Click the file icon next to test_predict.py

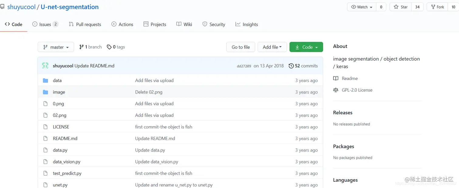[x=46, y=173]
